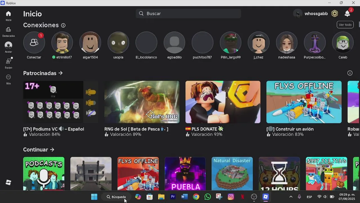Open Natural Disaster game thumbnail
360x203 pixels.
[232, 174]
